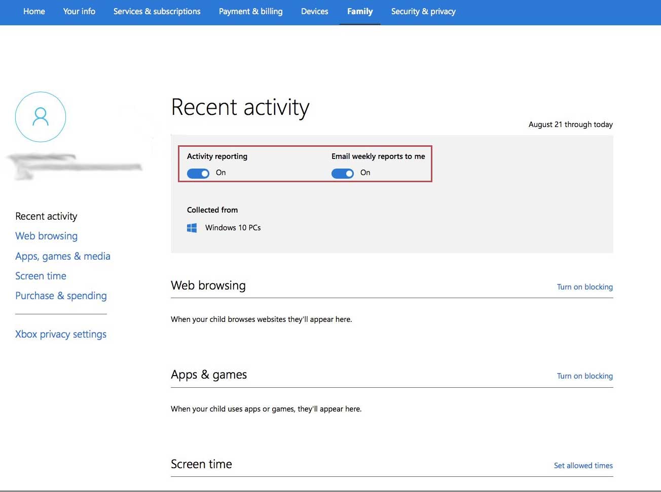Screen dimensions: 661x492
Task: Turn off the Activity reporting toggle
Action: pyautogui.click(x=198, y=173)
